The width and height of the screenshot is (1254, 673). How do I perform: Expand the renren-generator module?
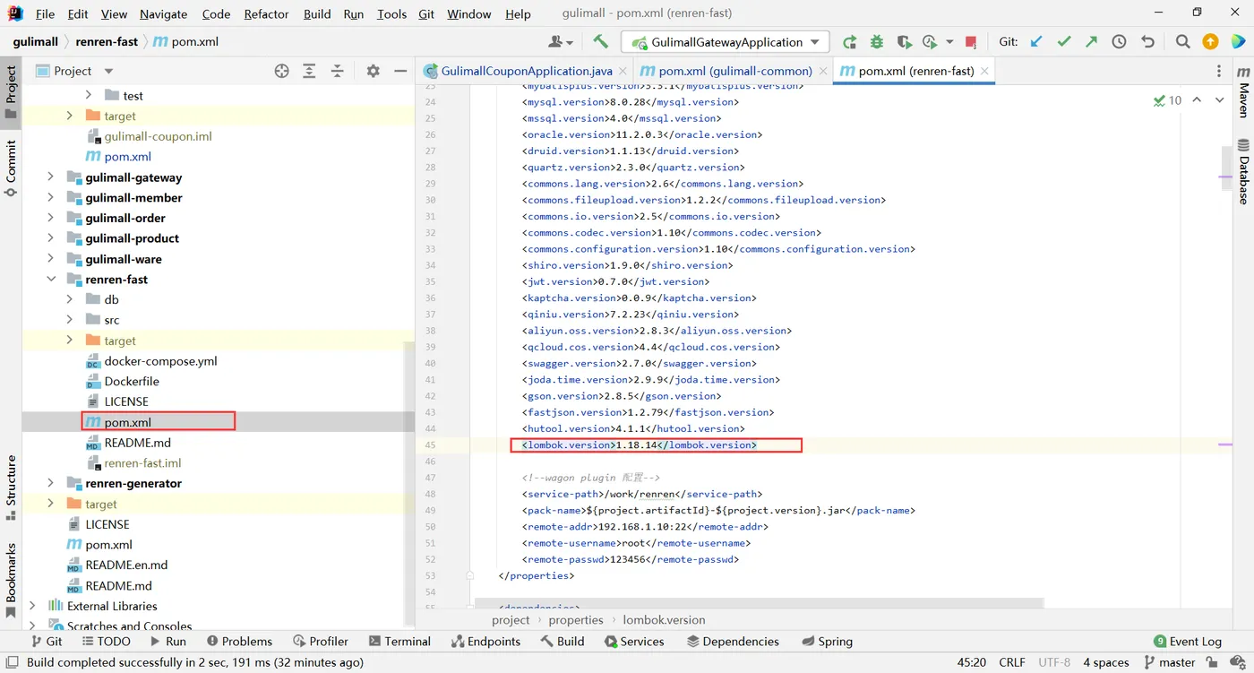click(x=50, y=483)
